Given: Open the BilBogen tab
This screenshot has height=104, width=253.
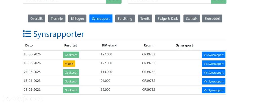Looking at the screenshot, I should 77,18.
